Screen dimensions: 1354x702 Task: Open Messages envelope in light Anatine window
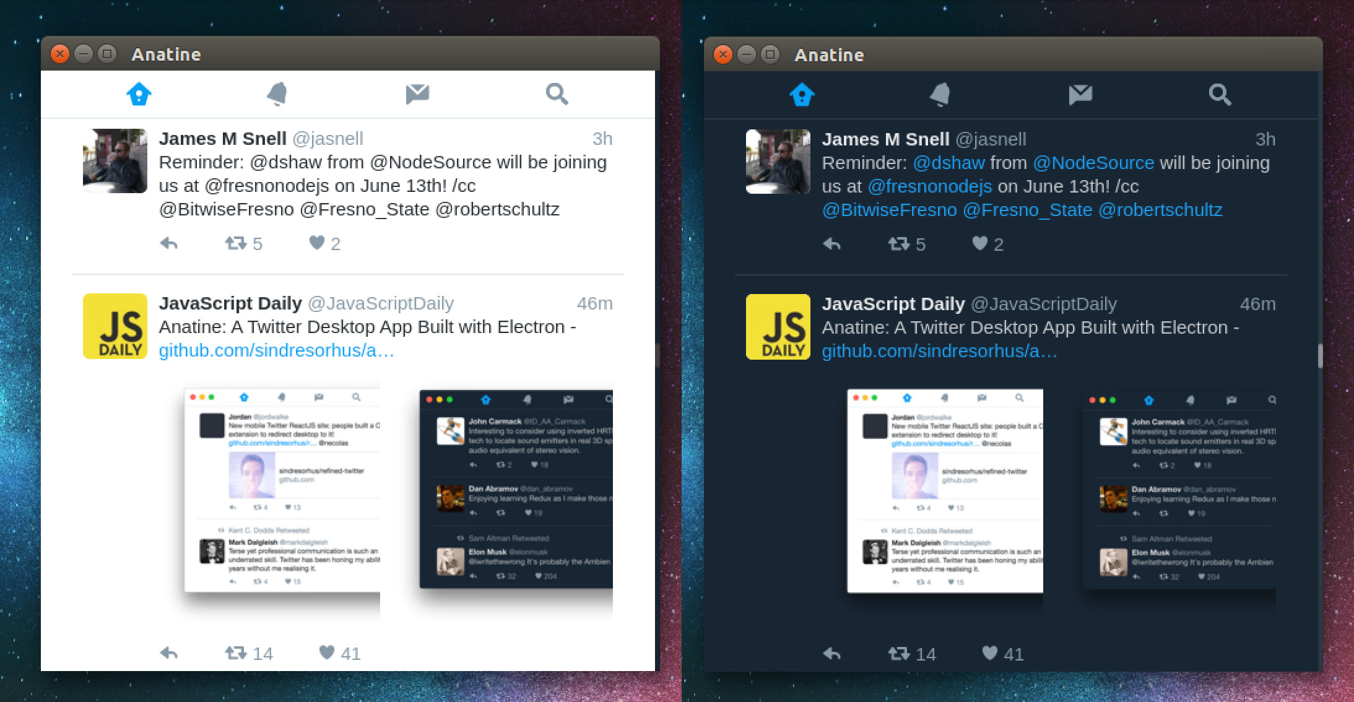pos(417,94)
